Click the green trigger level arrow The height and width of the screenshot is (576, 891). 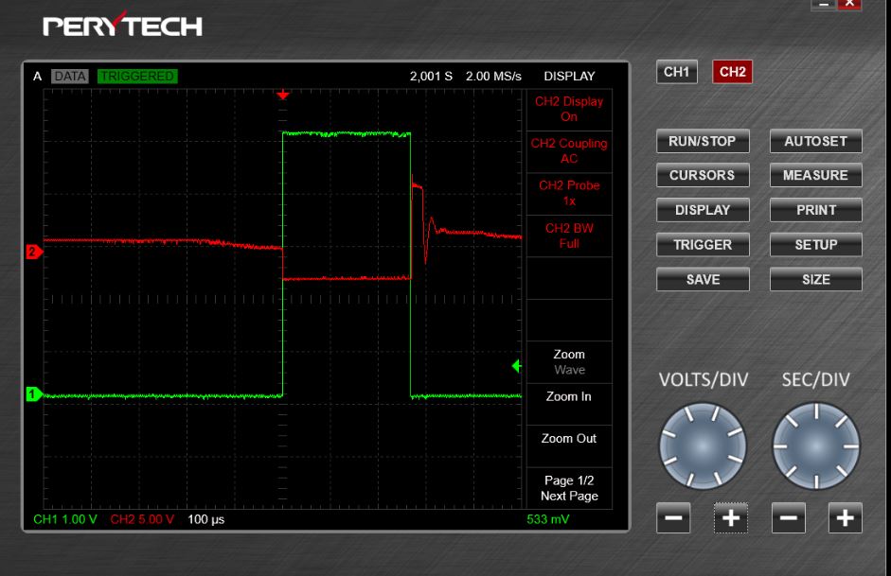pos(517,366)
